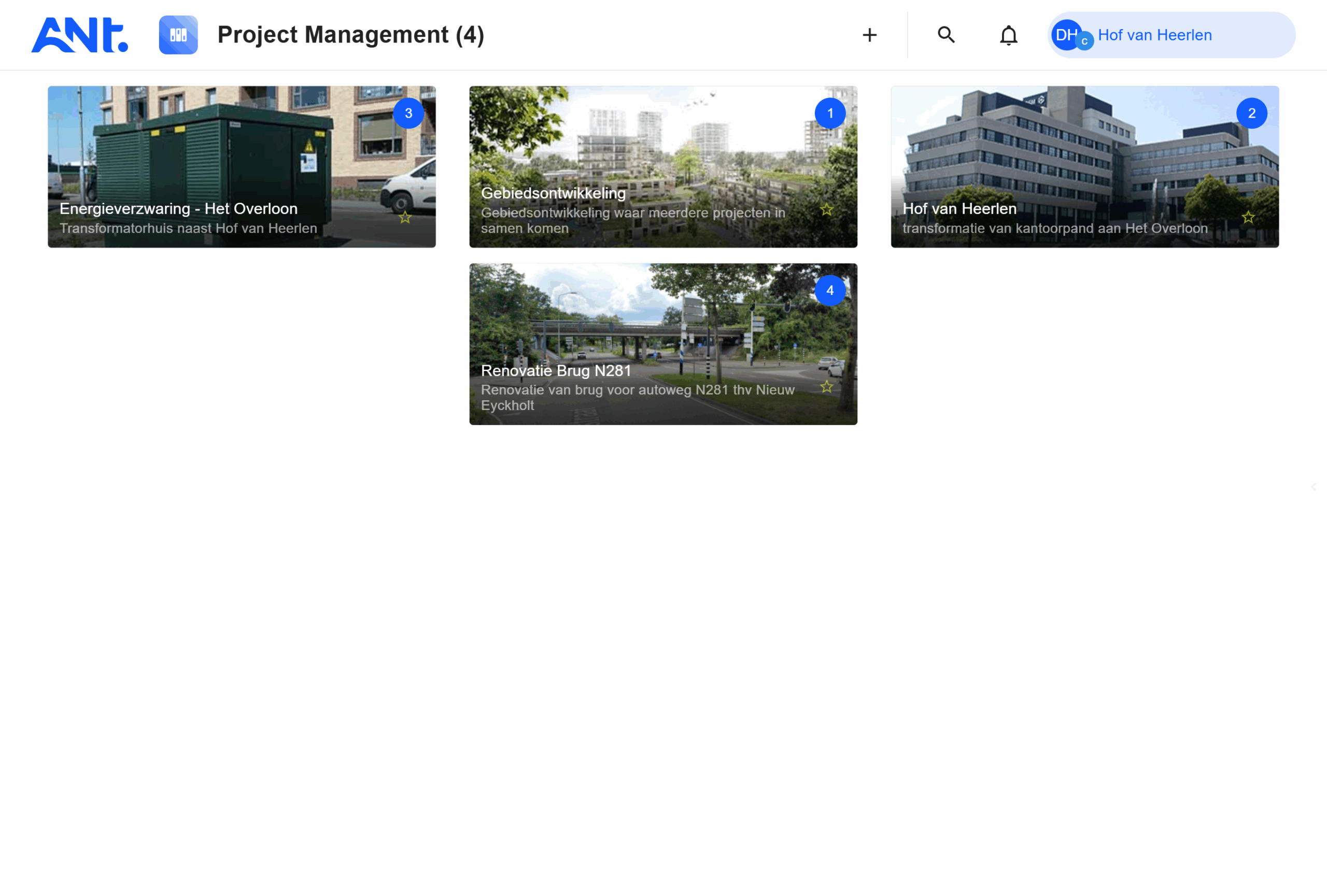Screen dimensions: 1327x885
Task: Click badge number 4 on Renovatie Brug card
Action: 830,291
